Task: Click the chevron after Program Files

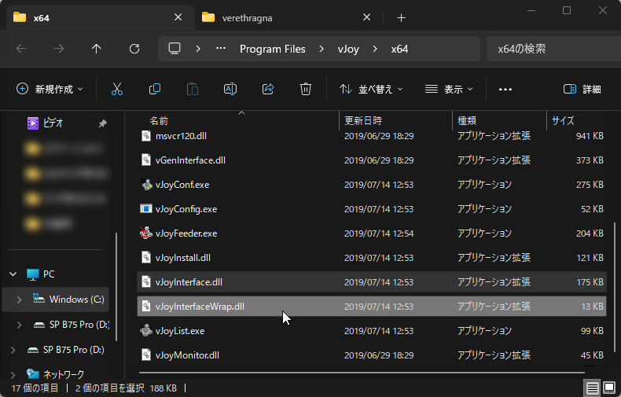Action: pyautogui.click(x=322, y=49)
